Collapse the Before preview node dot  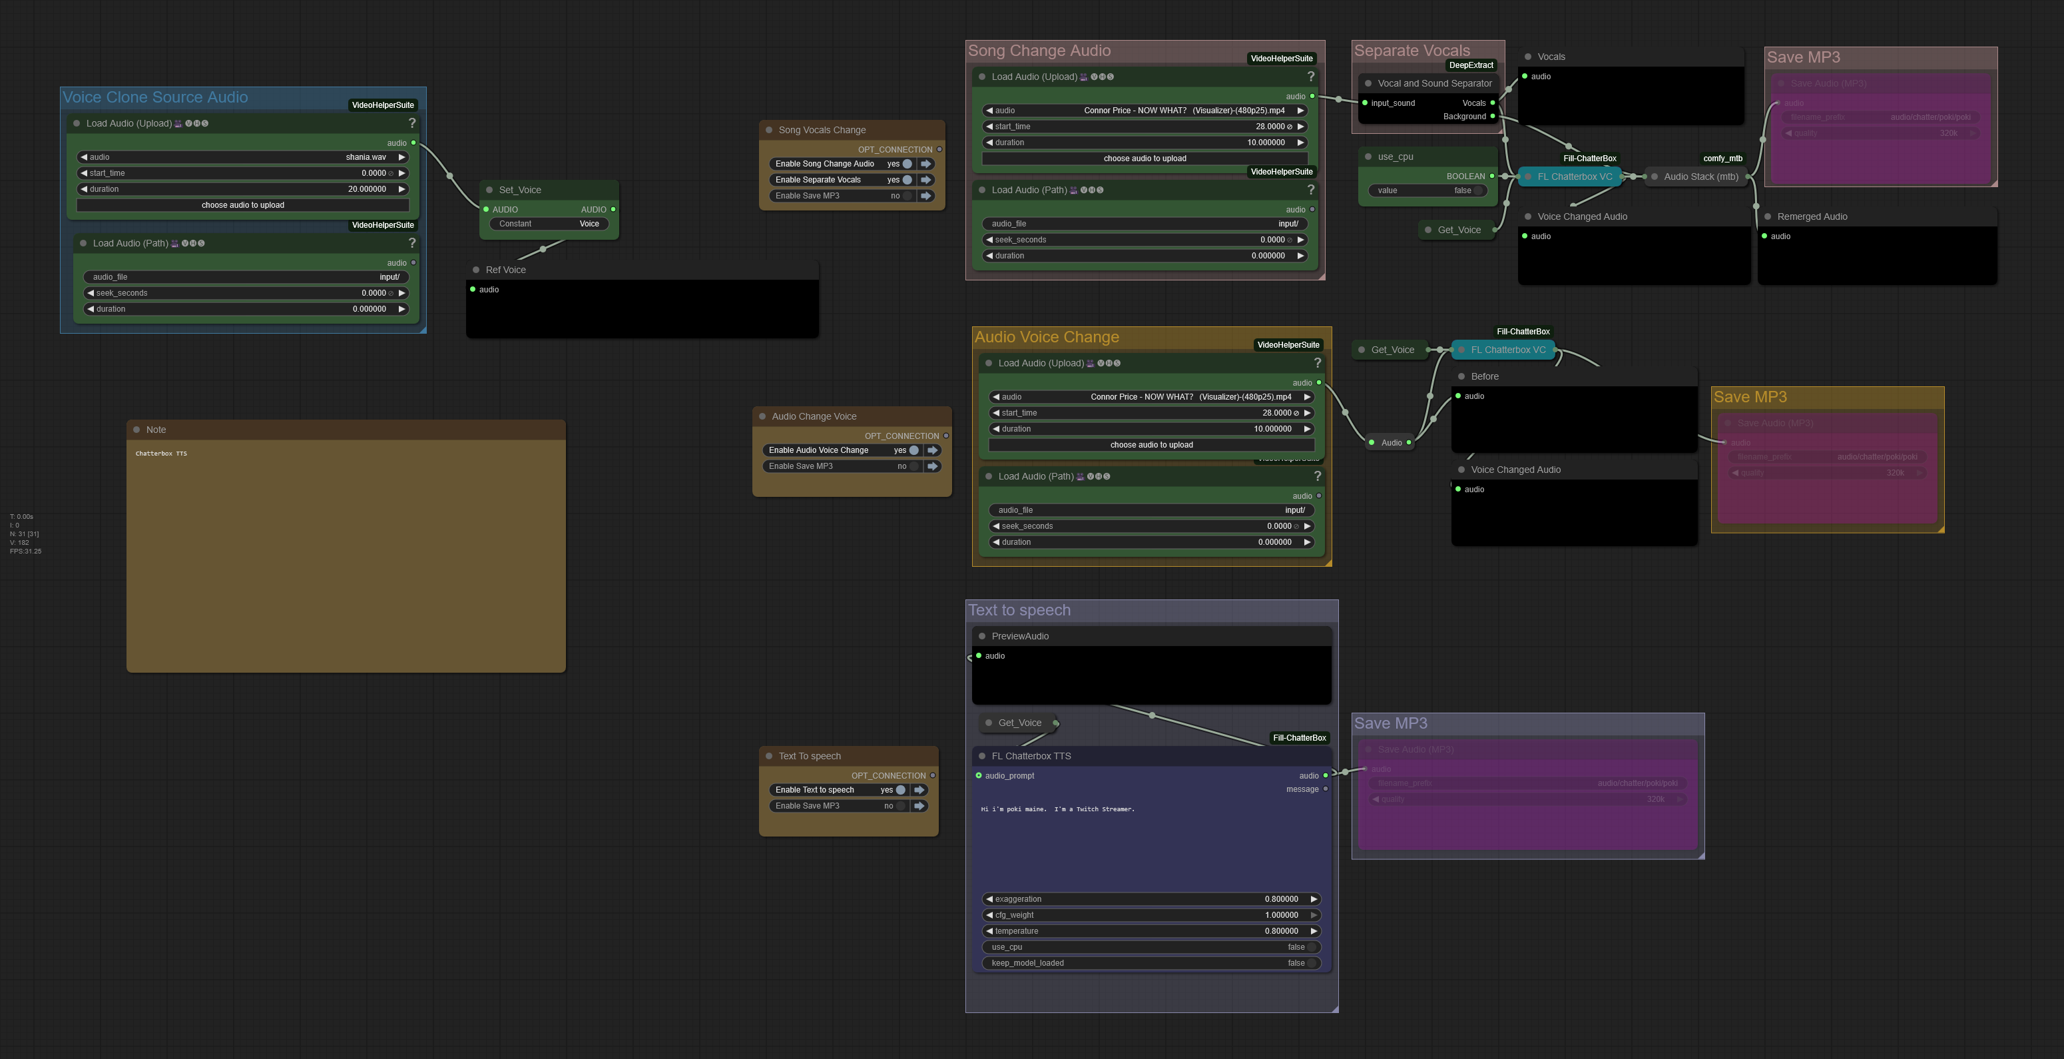pos(1461,376)
